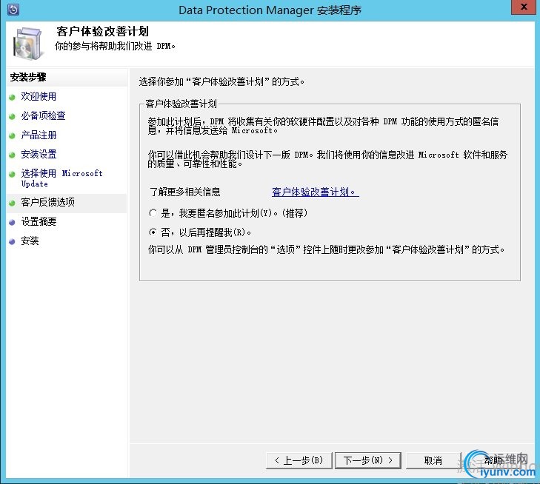Click the 安装步骤 sidebar heading
Screen dimensions: 540x484
[28, 78]
